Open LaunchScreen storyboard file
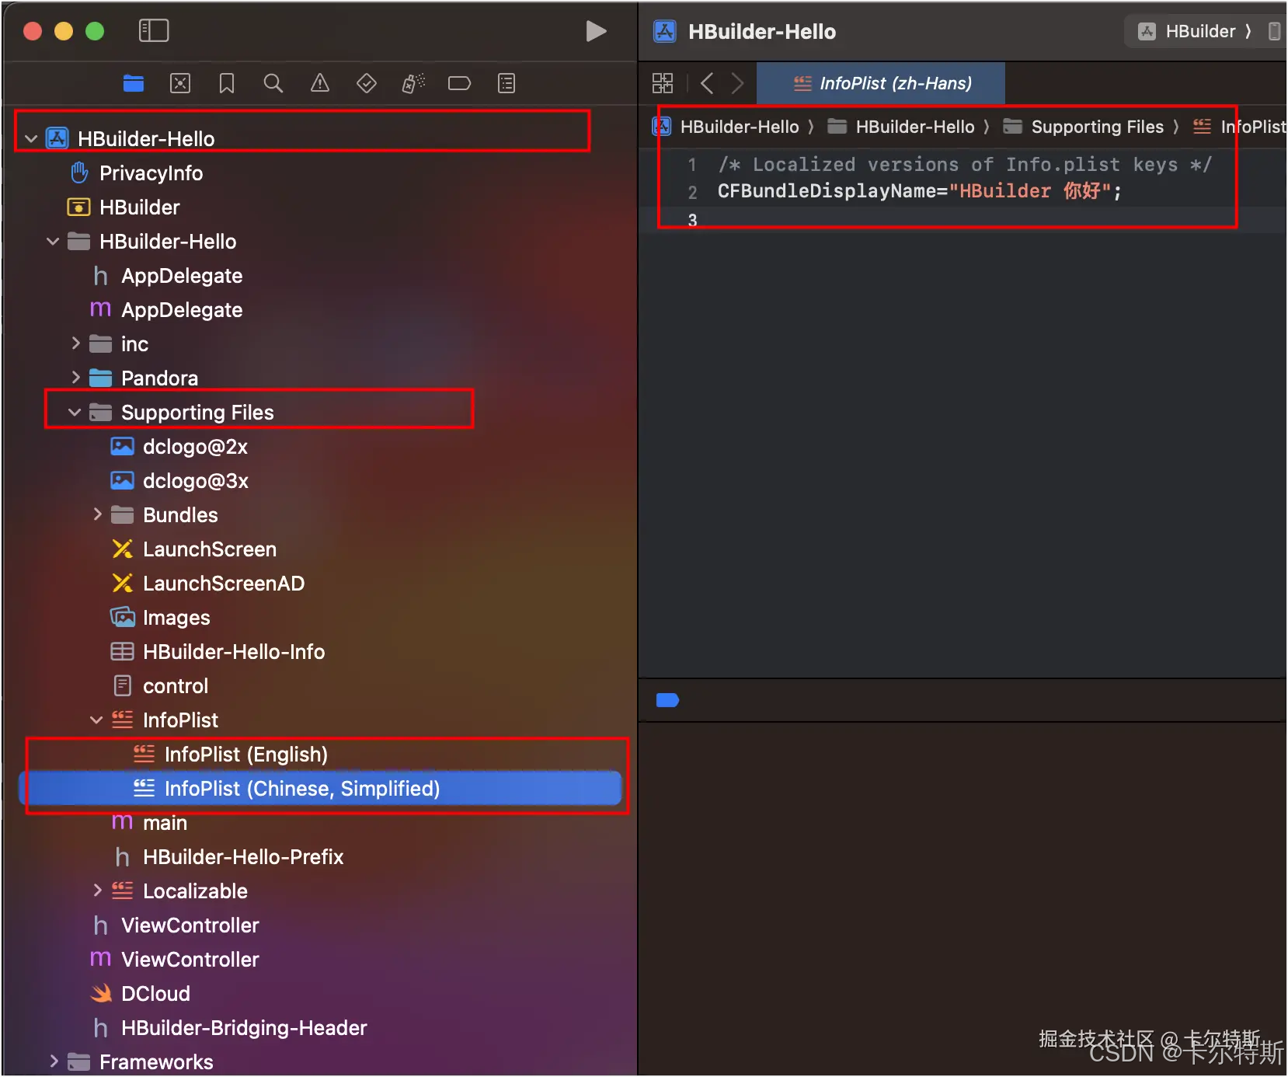Screen dimensions: 1288x1077 [210, 549]
